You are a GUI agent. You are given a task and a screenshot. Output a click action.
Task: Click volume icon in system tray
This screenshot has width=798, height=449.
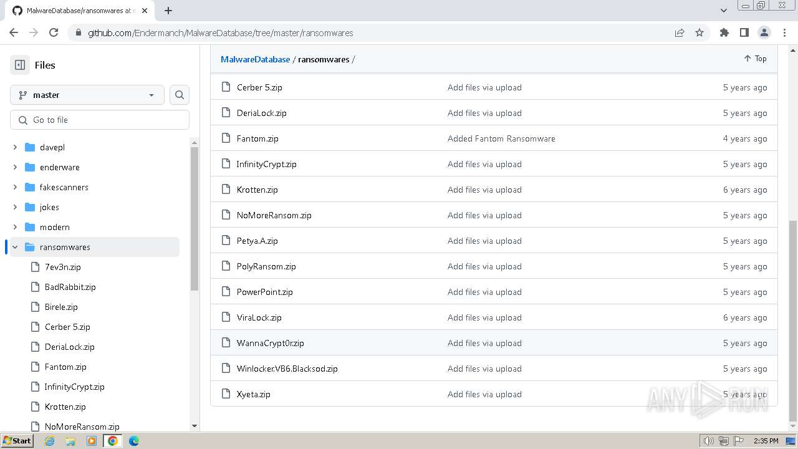(x=708, y=441)
